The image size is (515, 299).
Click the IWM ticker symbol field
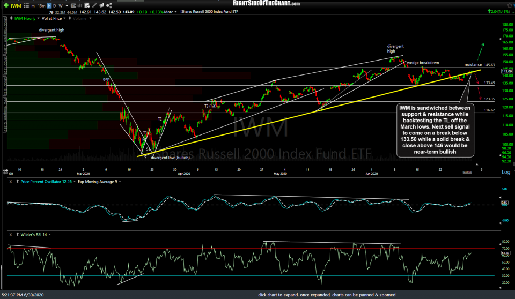click(x=16, y=5)
